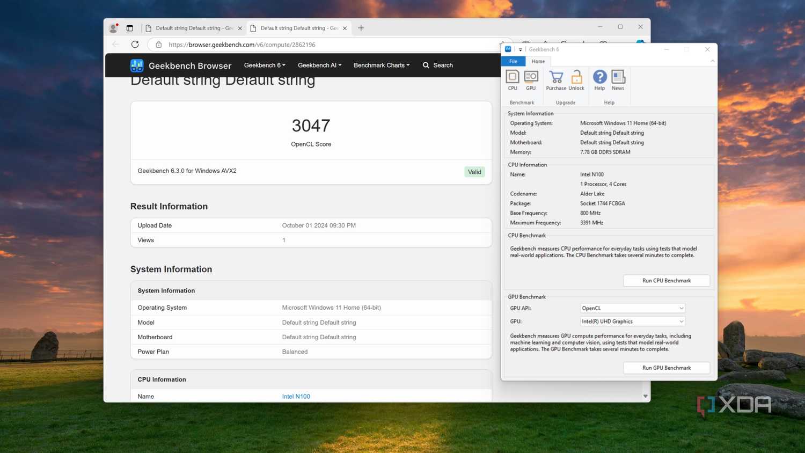Click the 3047 OpenCL score value

(311, 126)
